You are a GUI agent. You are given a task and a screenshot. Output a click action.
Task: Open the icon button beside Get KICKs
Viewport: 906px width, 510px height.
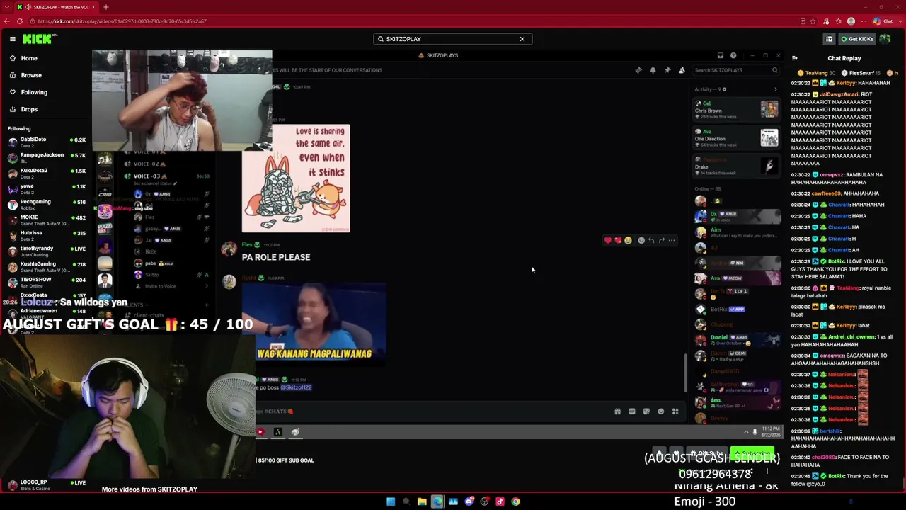coord(829,39)
